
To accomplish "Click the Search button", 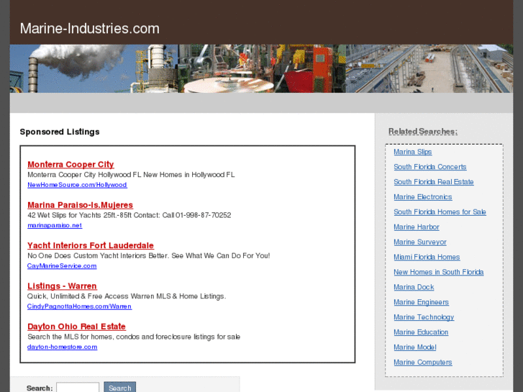I will click(119, 388).
